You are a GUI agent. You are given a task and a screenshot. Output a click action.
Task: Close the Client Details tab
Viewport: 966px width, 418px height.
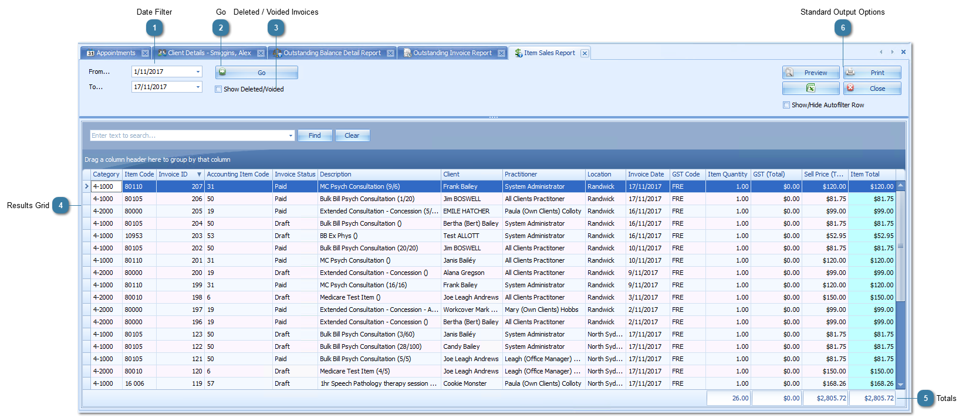point(261,53)
